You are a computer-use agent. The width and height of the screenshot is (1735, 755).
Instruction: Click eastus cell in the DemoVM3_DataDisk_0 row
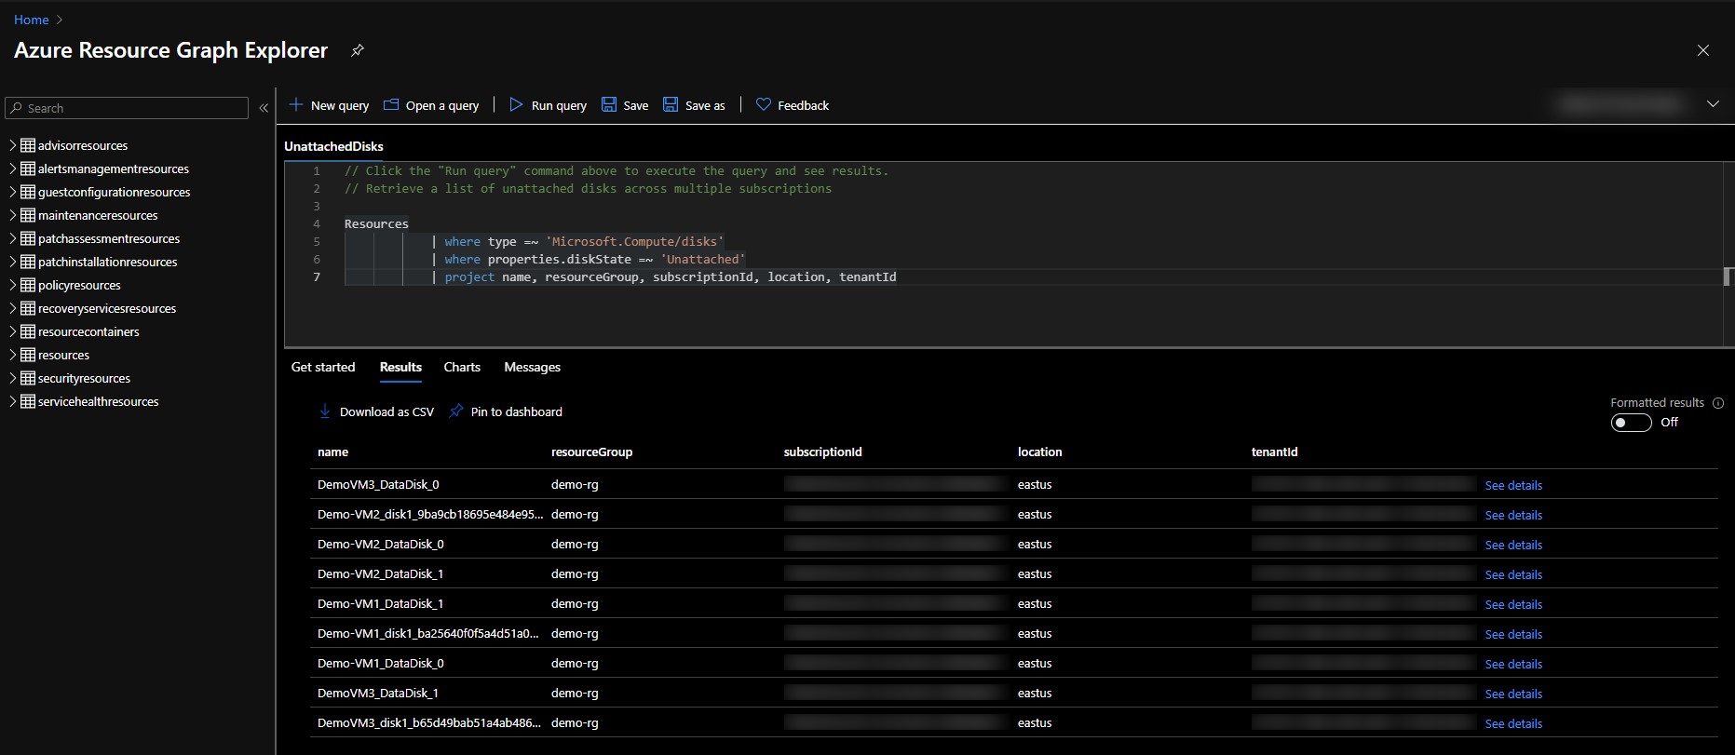tap(1035, 484)
